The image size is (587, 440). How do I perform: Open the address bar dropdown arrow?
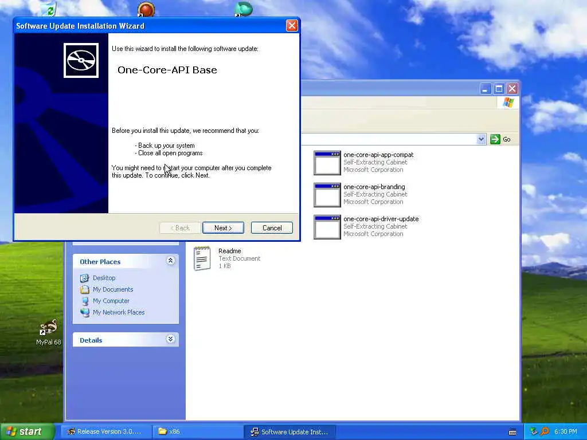[481, 139]
